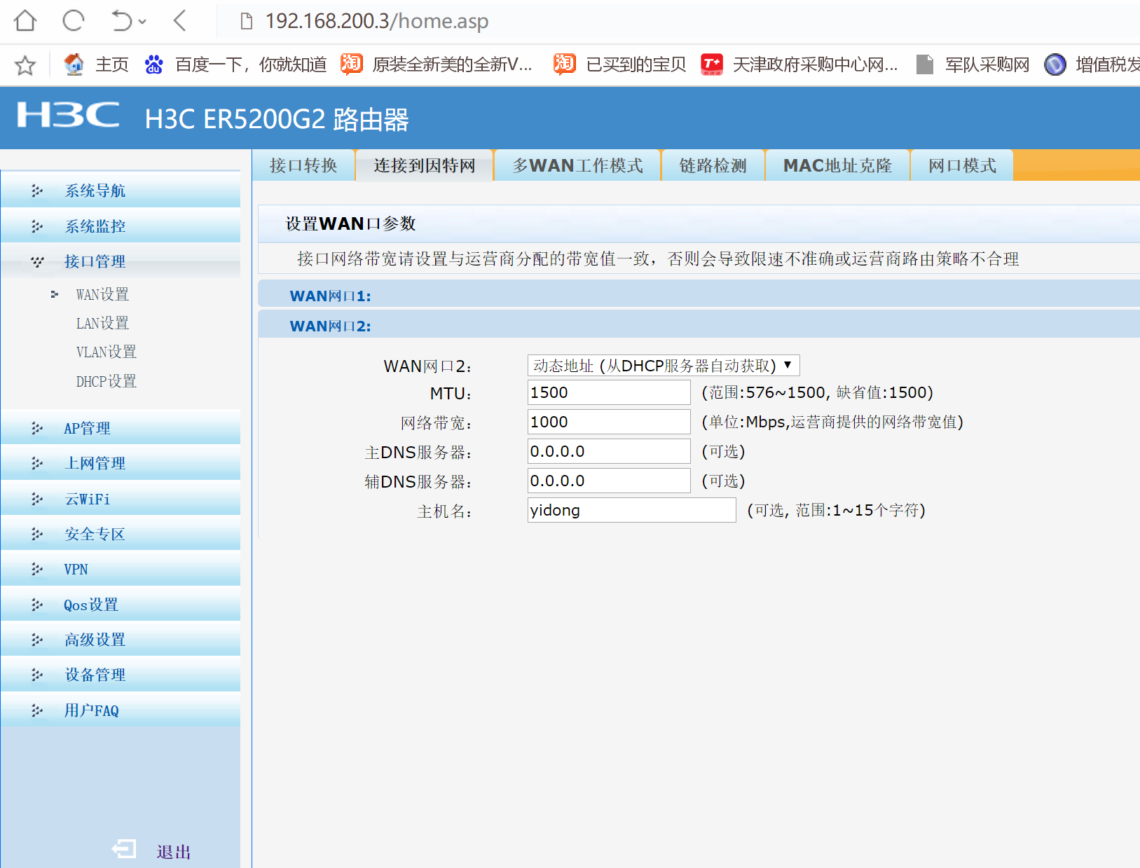Open the undo history dropdown chevron

pyautogui.click(x=142, y=22)
